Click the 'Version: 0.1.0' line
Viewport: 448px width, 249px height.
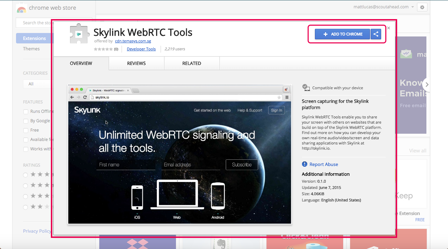pos(314,181)
